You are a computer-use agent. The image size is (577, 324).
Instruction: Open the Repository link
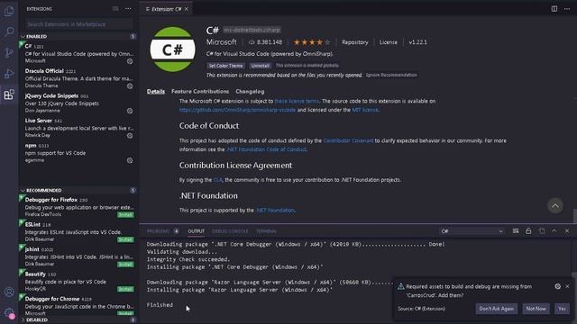[354, 42]
